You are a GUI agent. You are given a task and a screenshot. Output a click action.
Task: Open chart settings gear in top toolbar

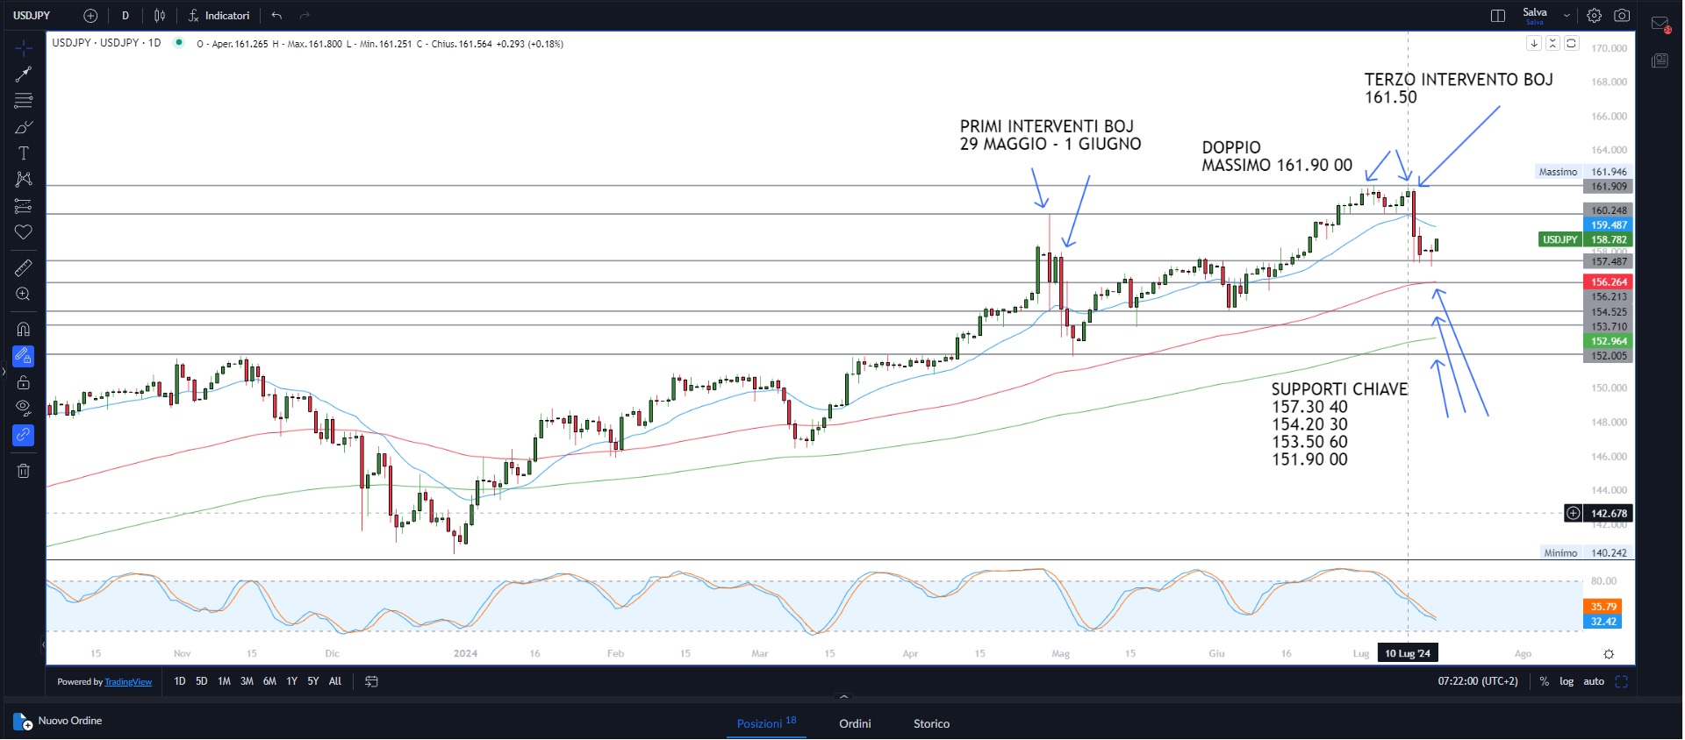1594,16
